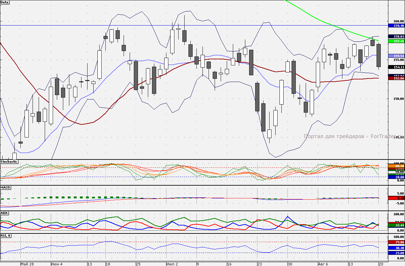Click the Data panel label
The width and height of the screenshot is (405, 266).
coord(5,2)
